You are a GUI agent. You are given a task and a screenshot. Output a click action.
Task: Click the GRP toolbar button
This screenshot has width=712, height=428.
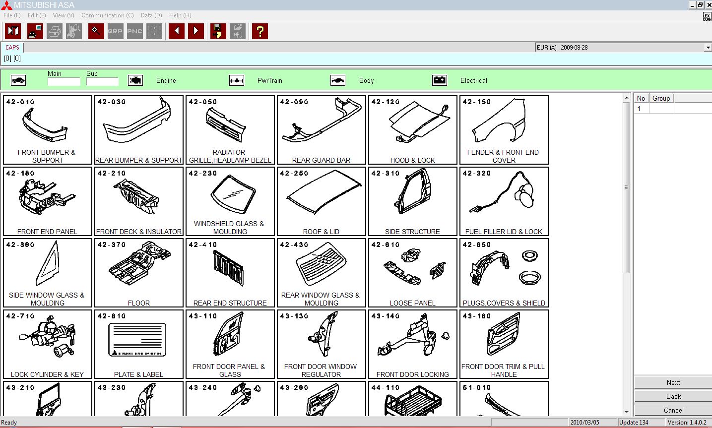pos(115,31)
